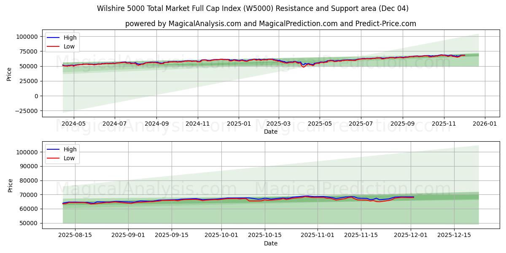Image resolution: width=506 pixels, height=253 pixels.
Task: Expand the top chart legend box
Action: pos(63,42)
